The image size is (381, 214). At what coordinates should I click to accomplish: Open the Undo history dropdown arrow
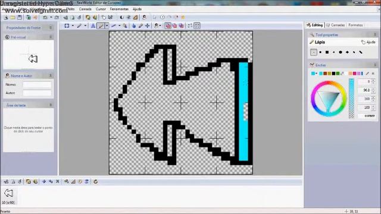click(51, 17)
